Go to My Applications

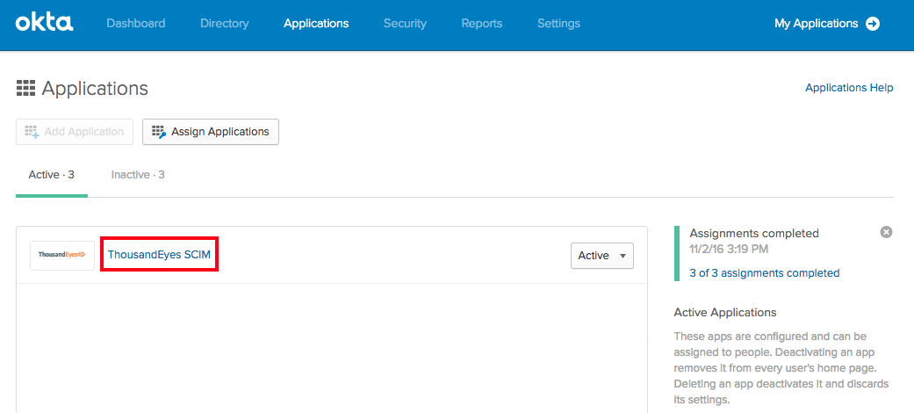(x=816, y=24)
